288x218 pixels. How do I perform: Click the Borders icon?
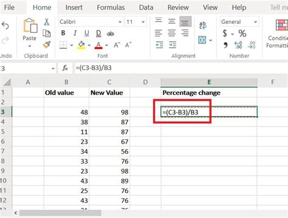click(63, 45)
